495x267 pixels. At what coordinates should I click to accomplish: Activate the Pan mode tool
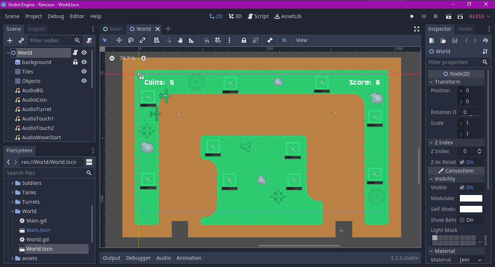tap(180, 40)
